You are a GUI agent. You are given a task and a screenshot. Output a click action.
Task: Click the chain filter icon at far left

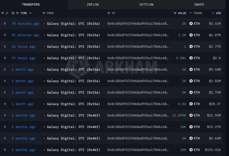click(x=3, y=13)
